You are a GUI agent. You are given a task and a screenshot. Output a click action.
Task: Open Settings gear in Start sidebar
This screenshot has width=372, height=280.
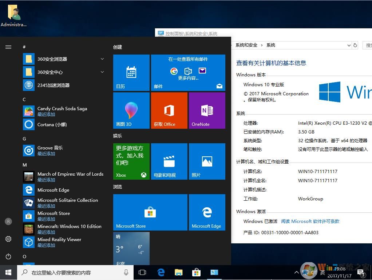[x=8, y=239]
